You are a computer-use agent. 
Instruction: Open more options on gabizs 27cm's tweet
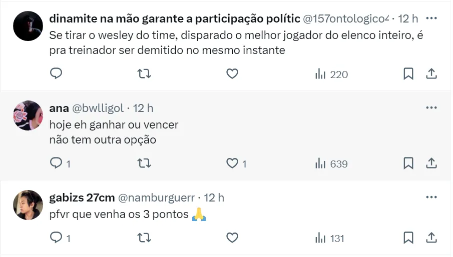[431, 197]
